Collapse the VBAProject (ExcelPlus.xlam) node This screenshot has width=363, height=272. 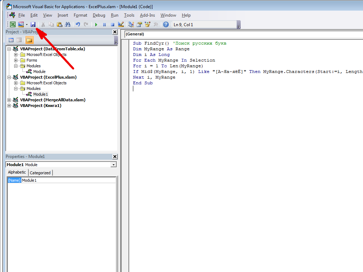tap(9, 78)
